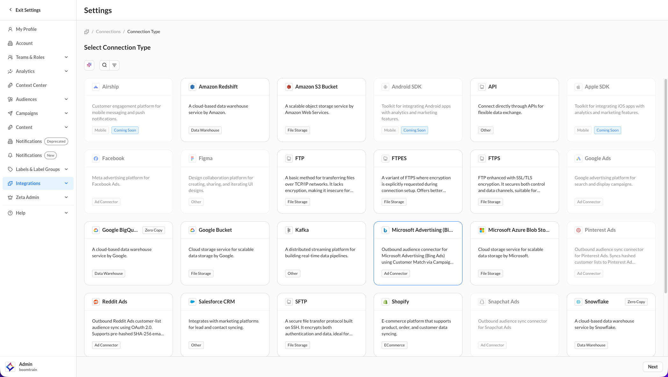Click the Microsoft Azure Blob logo icon
The height and width of the screenshot is (377, 668).
point(482,230)
